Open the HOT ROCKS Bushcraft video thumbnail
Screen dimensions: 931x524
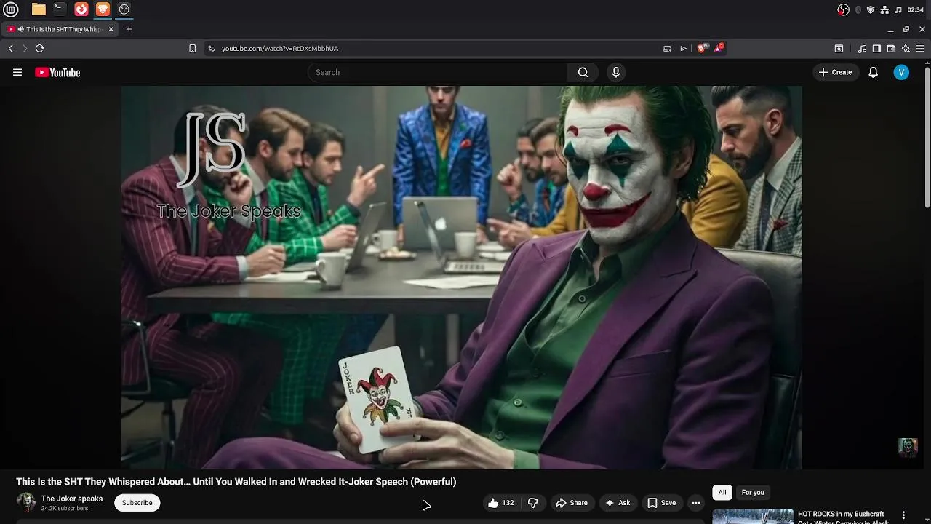coord(753,517)
